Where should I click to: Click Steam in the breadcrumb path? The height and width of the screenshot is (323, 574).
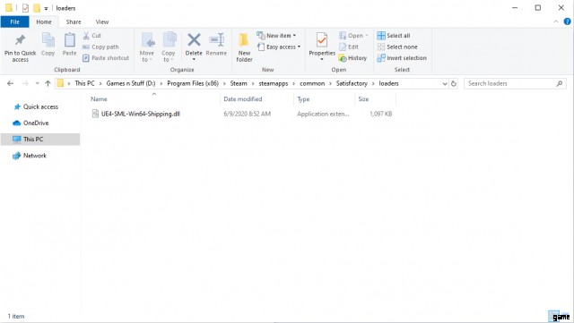[x=239, y=83]
